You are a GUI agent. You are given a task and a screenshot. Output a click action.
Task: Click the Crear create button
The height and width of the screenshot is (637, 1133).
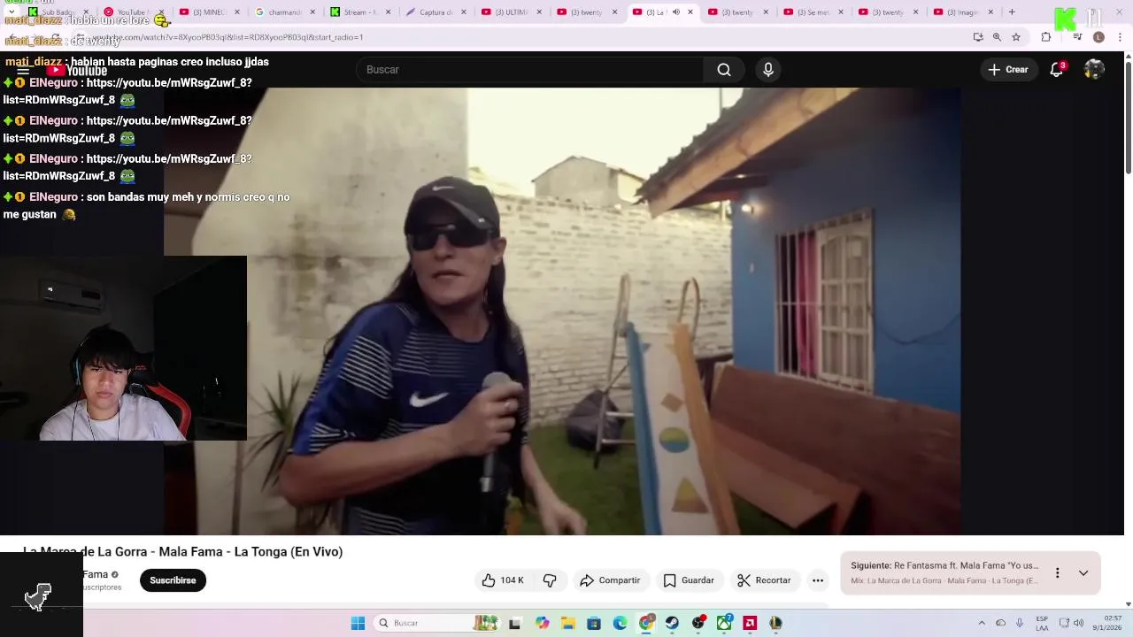pyautogui.click(x=1008, y=70)
